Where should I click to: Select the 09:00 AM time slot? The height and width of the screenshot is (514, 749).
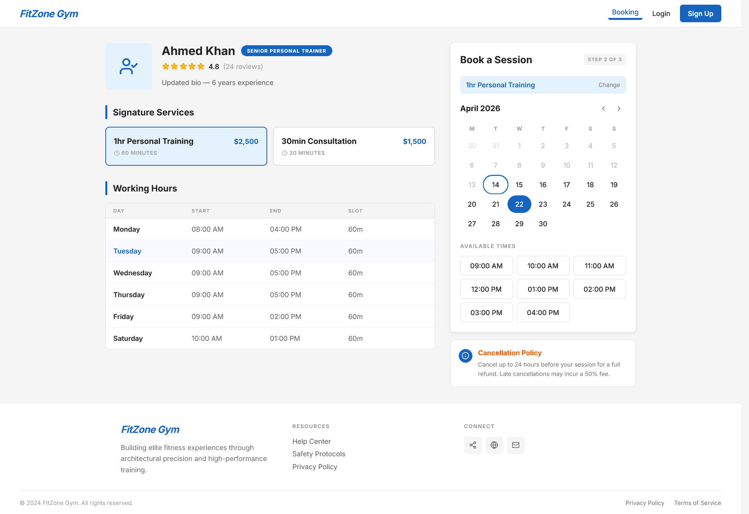coord(486,266)
